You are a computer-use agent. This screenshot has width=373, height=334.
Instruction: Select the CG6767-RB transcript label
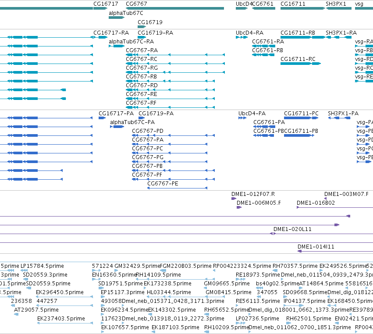coord(141,77)
